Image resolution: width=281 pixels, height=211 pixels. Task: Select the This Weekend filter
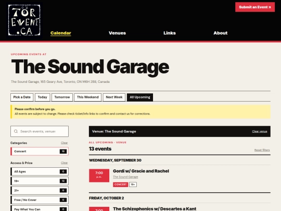click(x=87, y=97)
